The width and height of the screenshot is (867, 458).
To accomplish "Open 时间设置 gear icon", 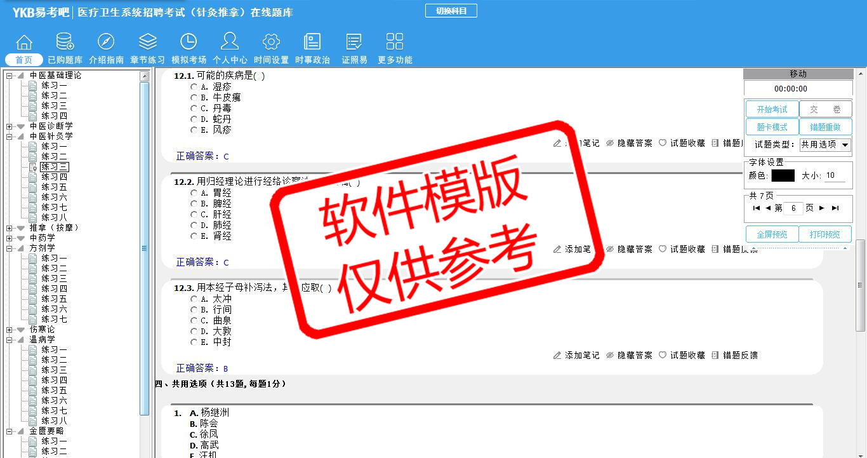I will coord(271,43).
